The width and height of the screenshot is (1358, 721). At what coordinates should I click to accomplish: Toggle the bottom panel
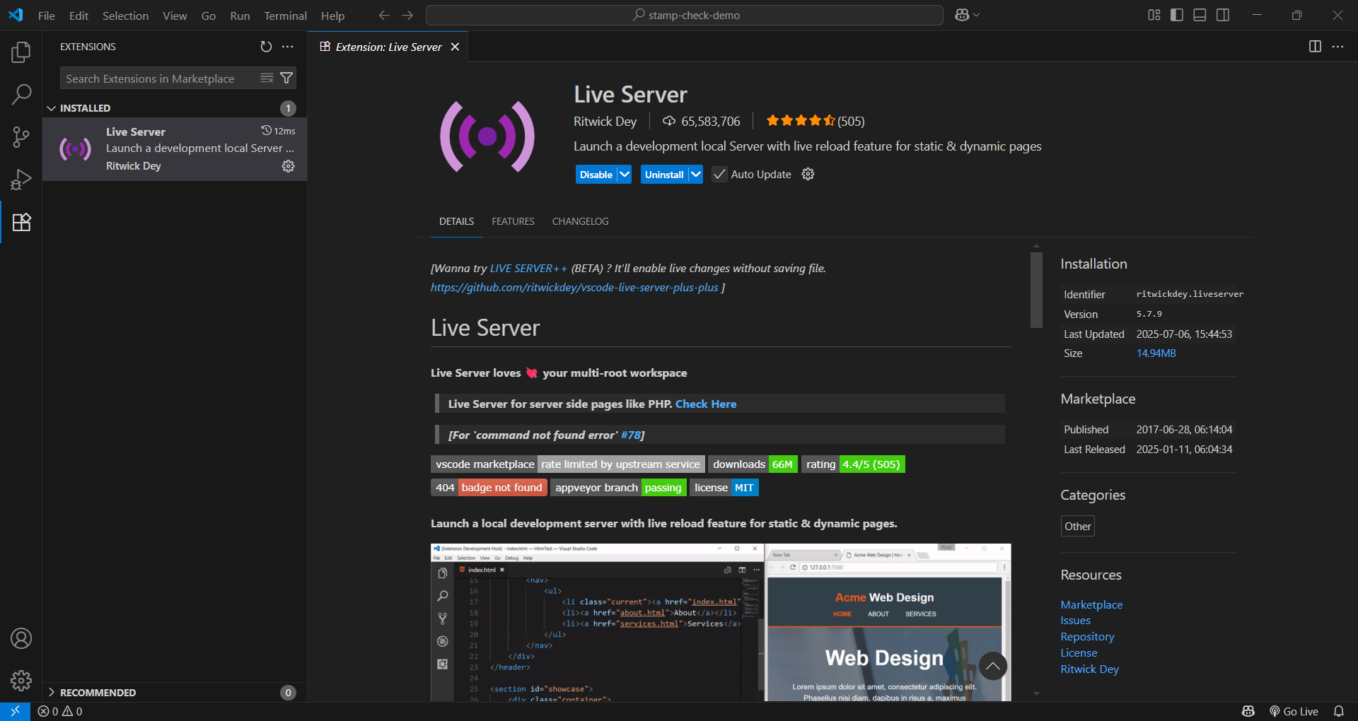pyautogui.click(x=1200, y=15)
